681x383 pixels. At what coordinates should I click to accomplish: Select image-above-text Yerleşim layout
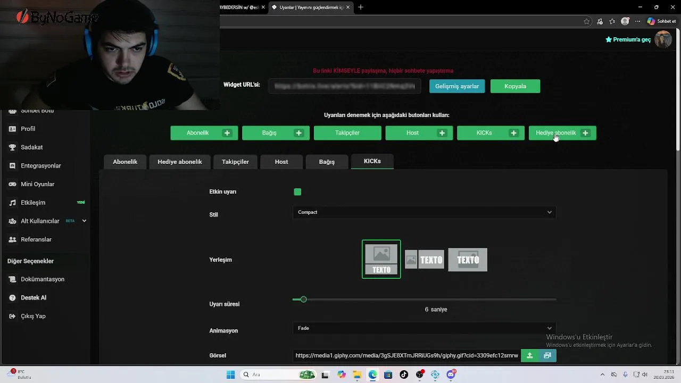pyautogui.click(x=381, y=260)
